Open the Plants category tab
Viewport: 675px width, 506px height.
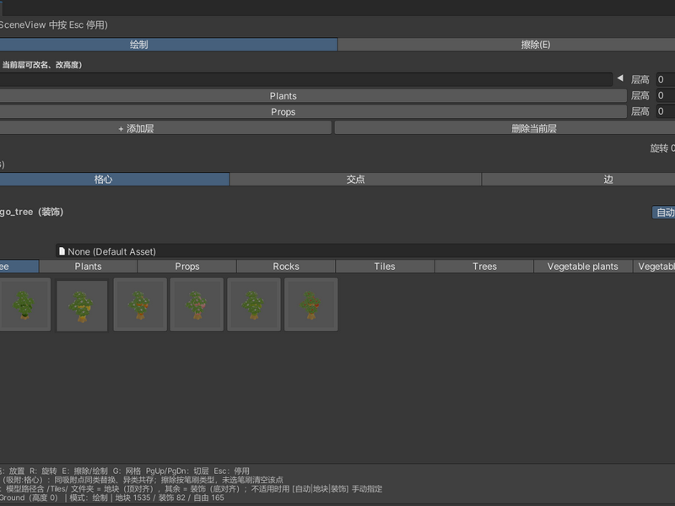click(x=89, y=266)
